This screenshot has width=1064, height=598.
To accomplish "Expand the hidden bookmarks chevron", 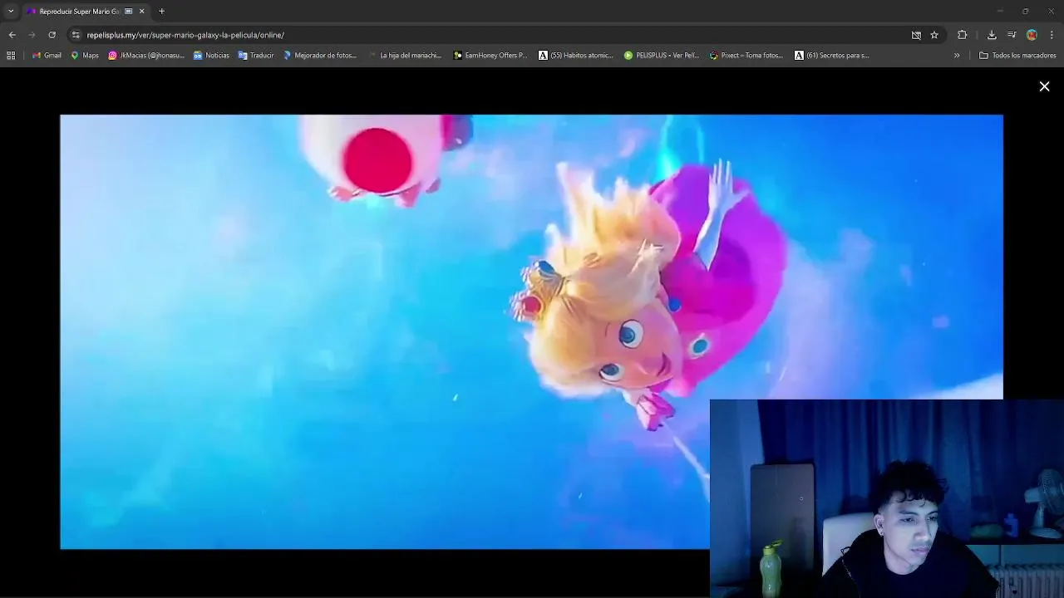I will 957,56.
